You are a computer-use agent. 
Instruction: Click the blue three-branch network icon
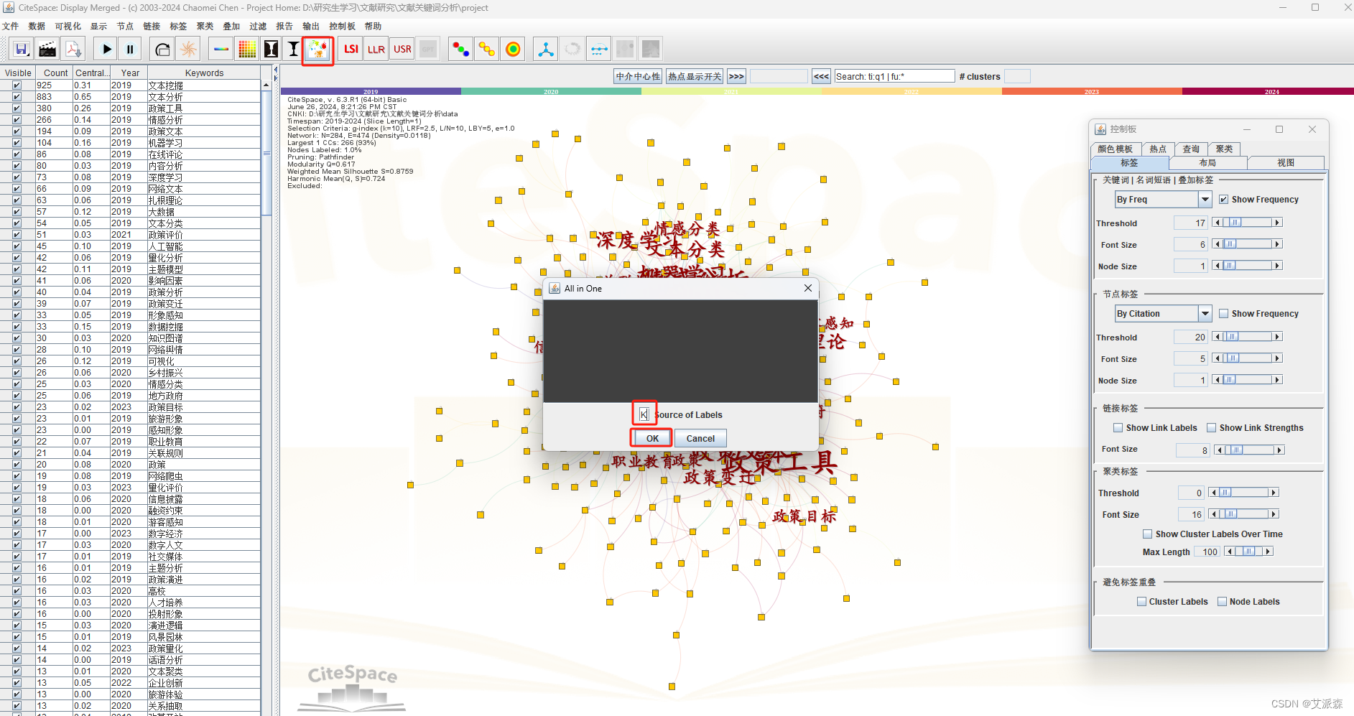[546, 49]
